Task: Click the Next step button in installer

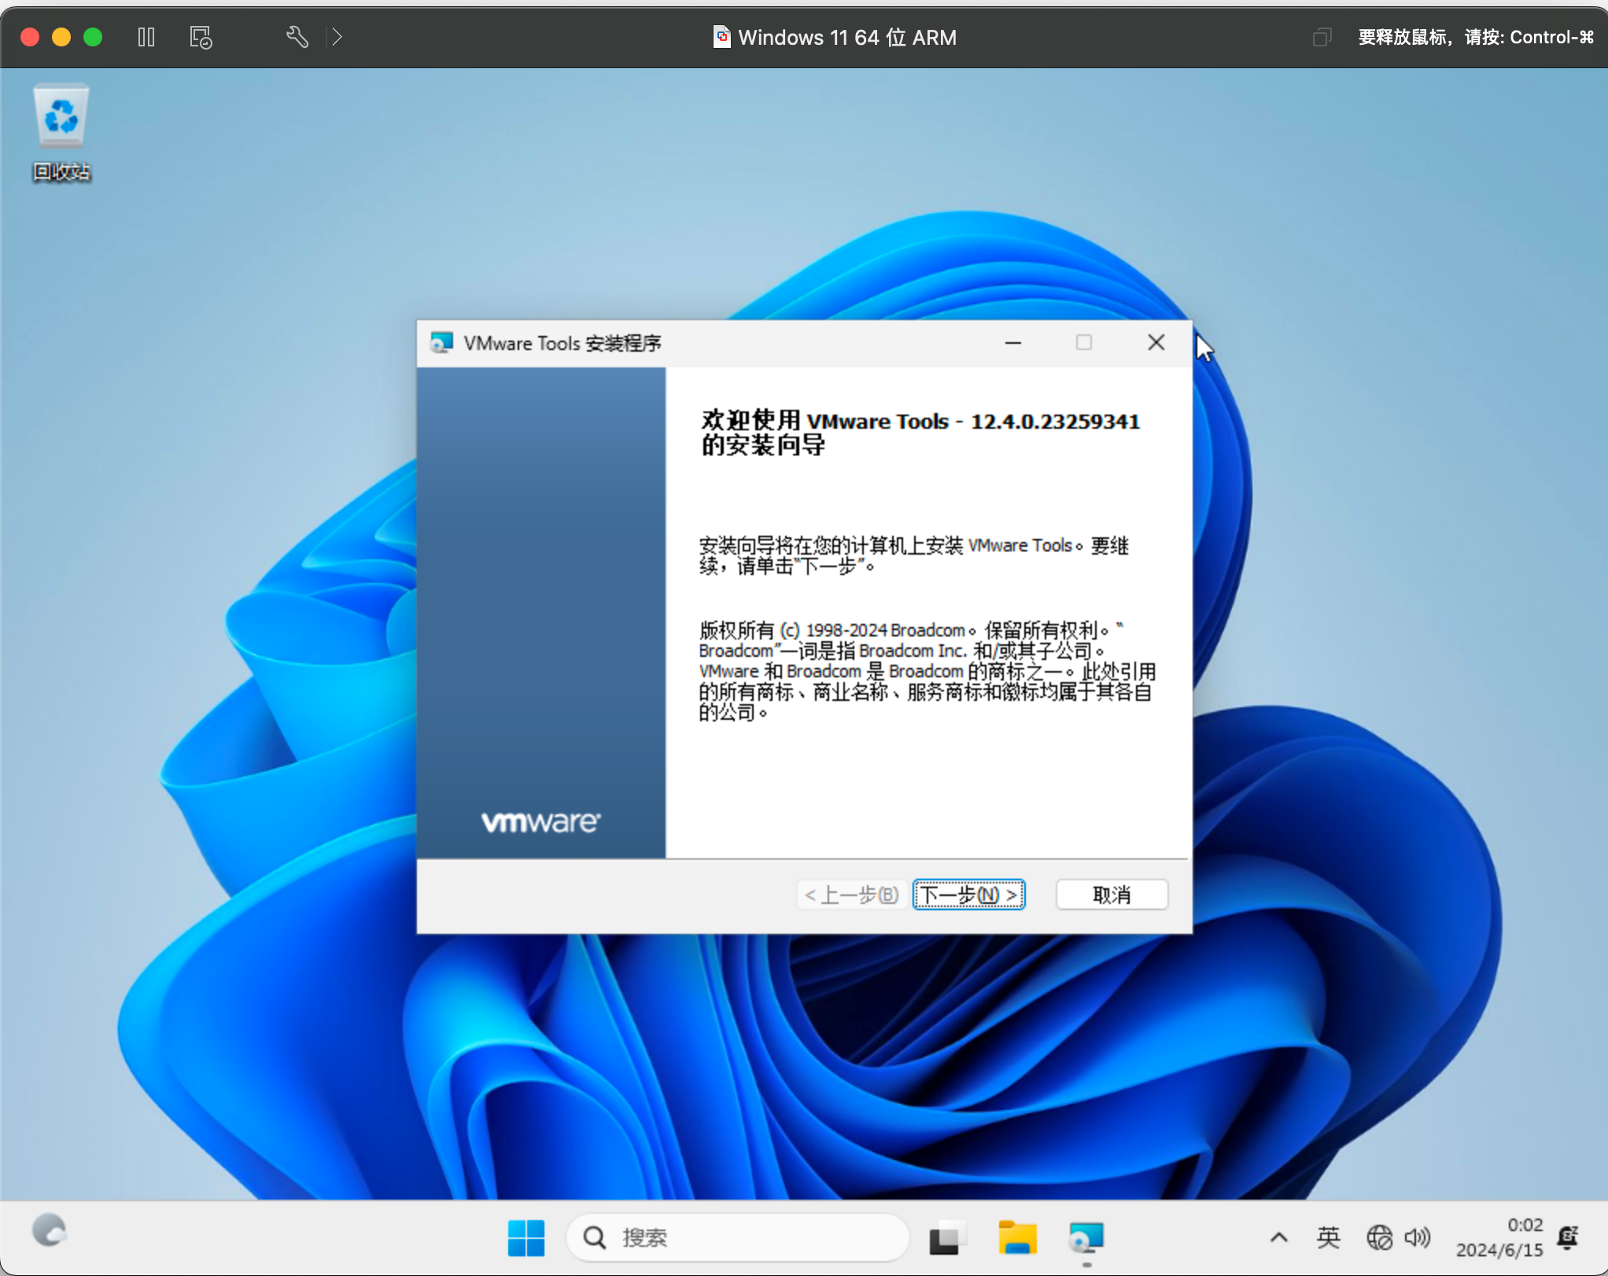Action: (968, 894)
